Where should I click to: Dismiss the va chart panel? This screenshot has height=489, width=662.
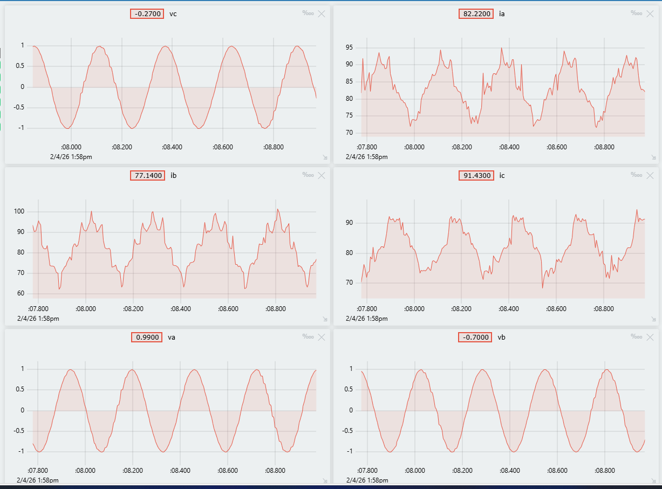click(x=322, y=337)
